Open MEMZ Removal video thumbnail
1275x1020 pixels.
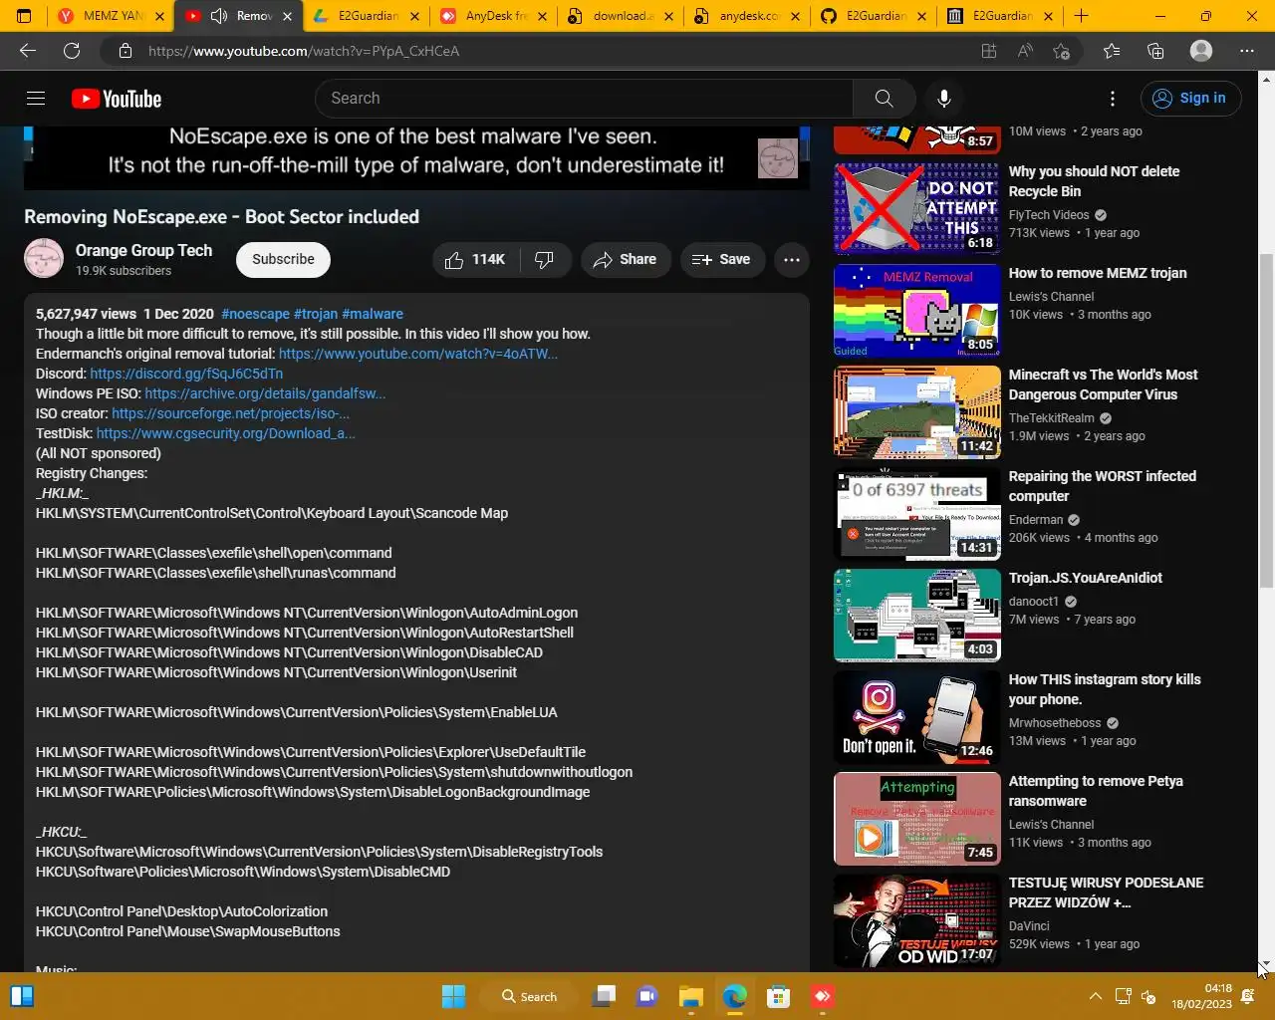point(916,311)
